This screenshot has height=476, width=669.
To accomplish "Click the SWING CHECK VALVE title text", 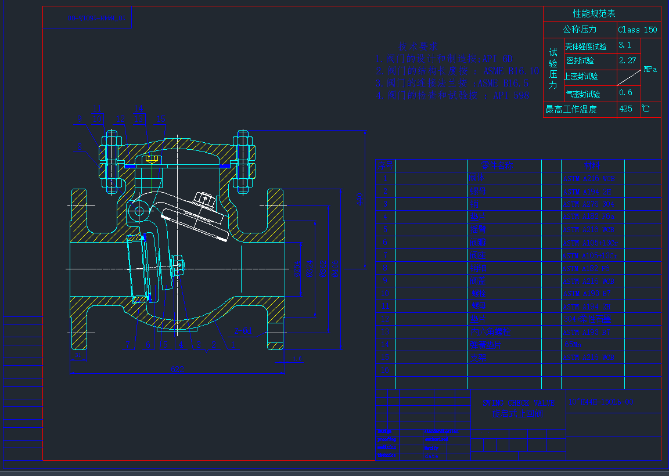I will (519, 402).
